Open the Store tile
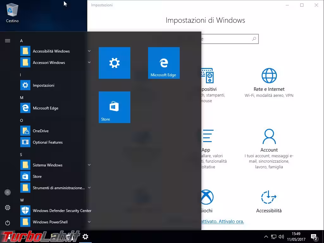324x243 pixels. coord(114,107)
